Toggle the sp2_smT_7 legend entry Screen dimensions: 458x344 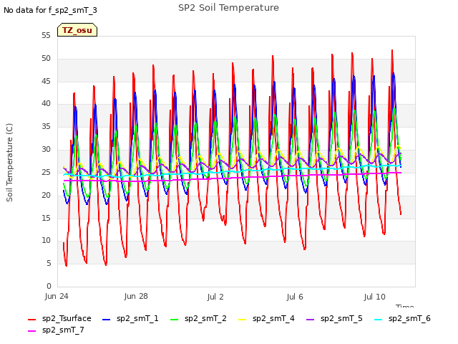tap(56, 330)
